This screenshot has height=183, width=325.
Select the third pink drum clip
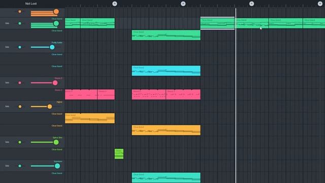[x=149, y=95]
